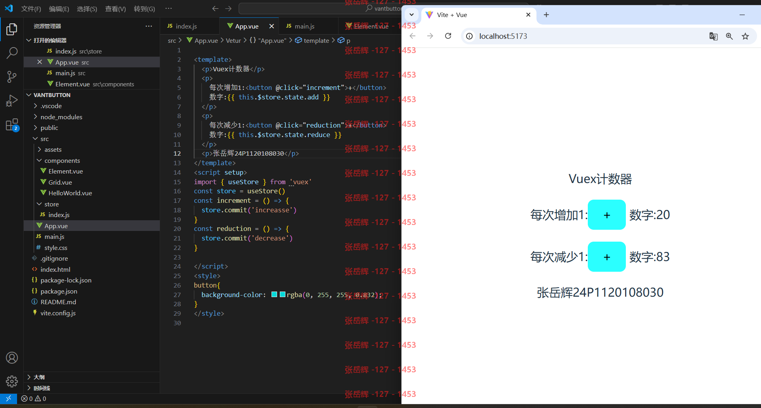Click the first rgba color swatch in editor
This screenshot has height=408, width=761.
click(274, 294)
